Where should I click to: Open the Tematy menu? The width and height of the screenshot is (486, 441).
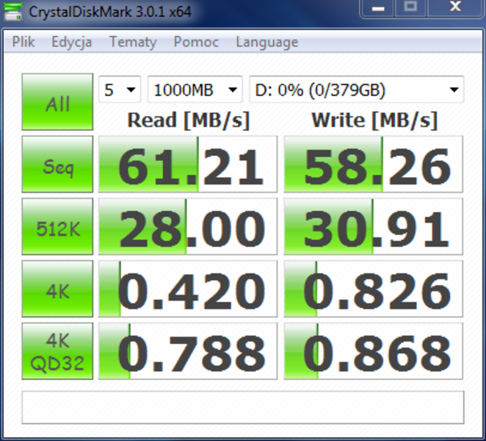(x=133, y=43)
